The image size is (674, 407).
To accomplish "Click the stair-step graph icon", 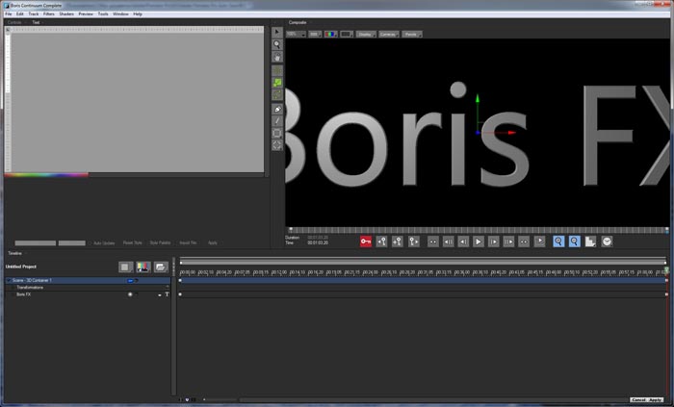I will pos(590,242).
